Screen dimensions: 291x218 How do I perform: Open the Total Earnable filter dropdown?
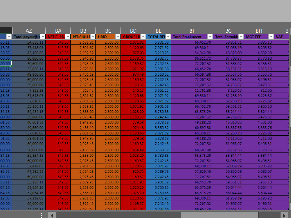[x=241, y=37]
